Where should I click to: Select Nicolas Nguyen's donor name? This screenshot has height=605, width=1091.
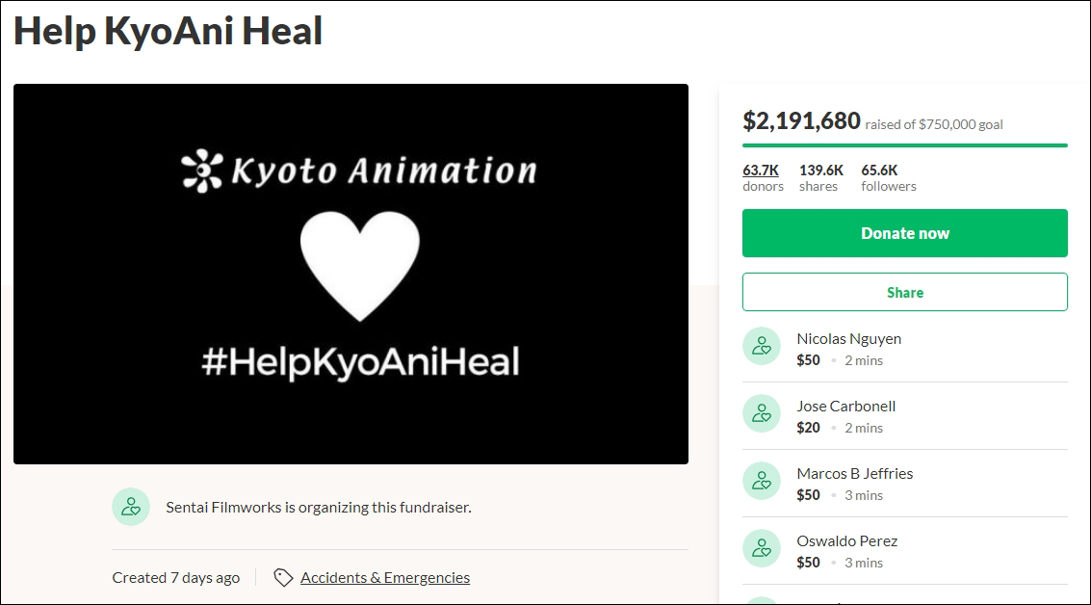click(x=848, y=339)
